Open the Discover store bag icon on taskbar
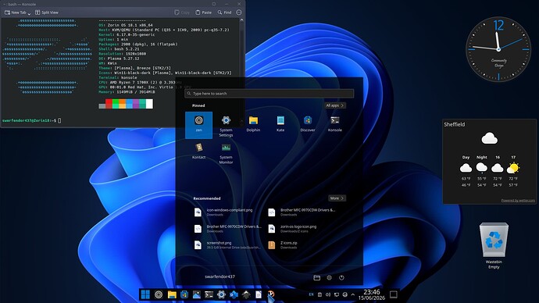 [184, 294]
